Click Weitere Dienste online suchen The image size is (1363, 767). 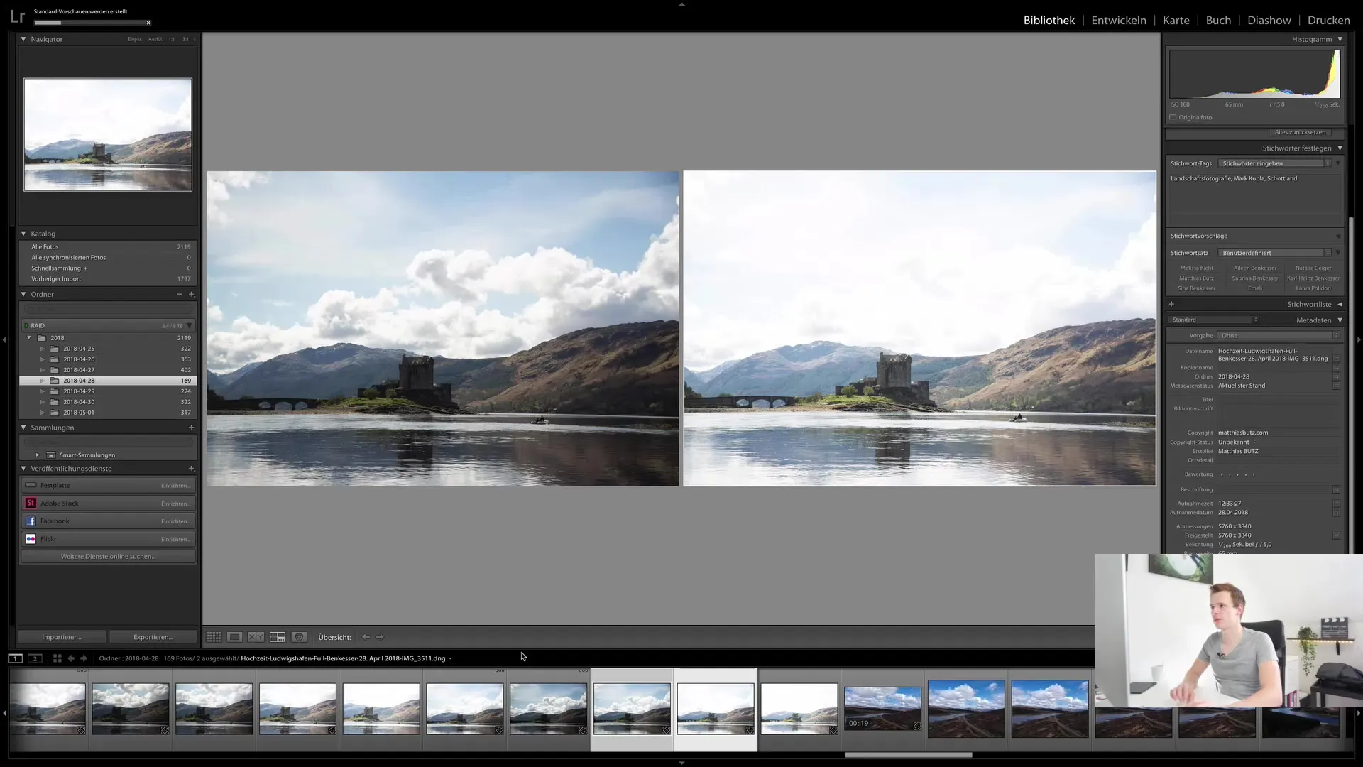pos(108,556)
